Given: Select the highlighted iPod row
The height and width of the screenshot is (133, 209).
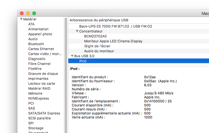Looking at the screenshot, I should pos(139,61).
